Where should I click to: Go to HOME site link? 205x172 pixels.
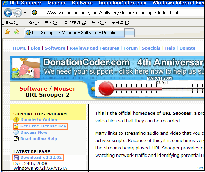pyautogui.click(x=20, y=48)
